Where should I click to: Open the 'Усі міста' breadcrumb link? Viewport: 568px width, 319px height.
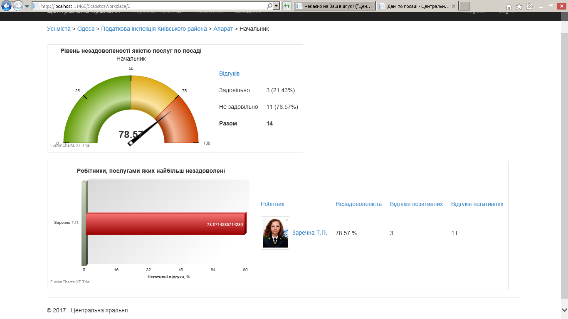(x=59, y=29)
